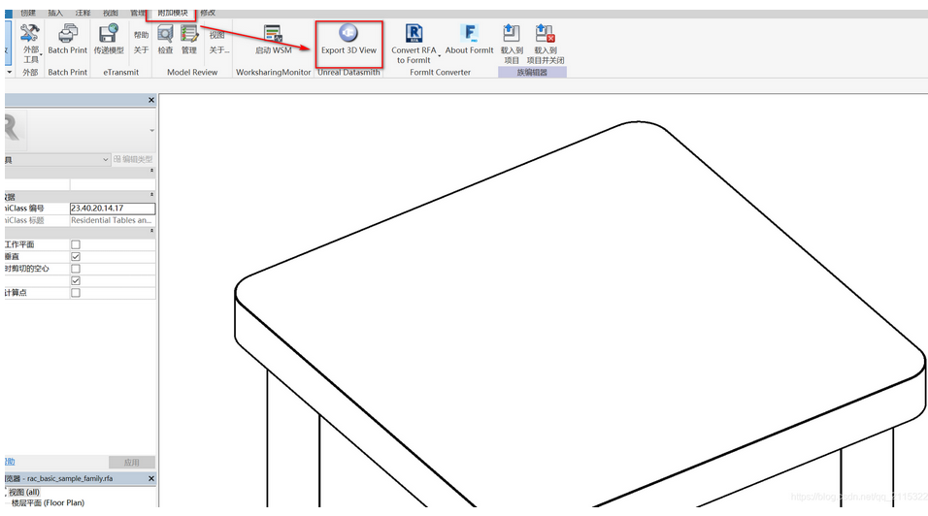Switch to 管理 ribbon tab
Viewport: 928px width, 516px height.
click(137, 13)
